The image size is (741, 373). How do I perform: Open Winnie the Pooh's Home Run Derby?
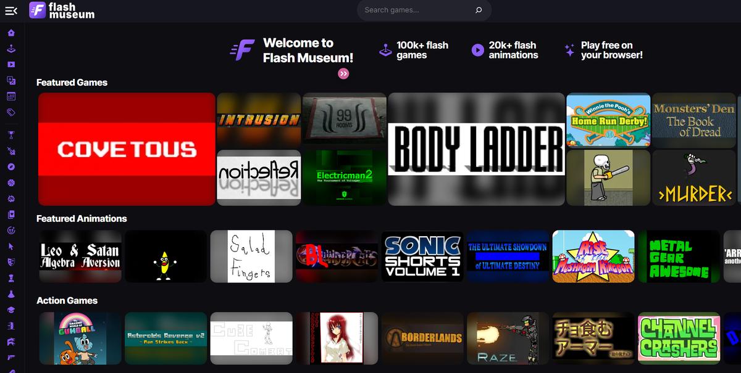608,120
